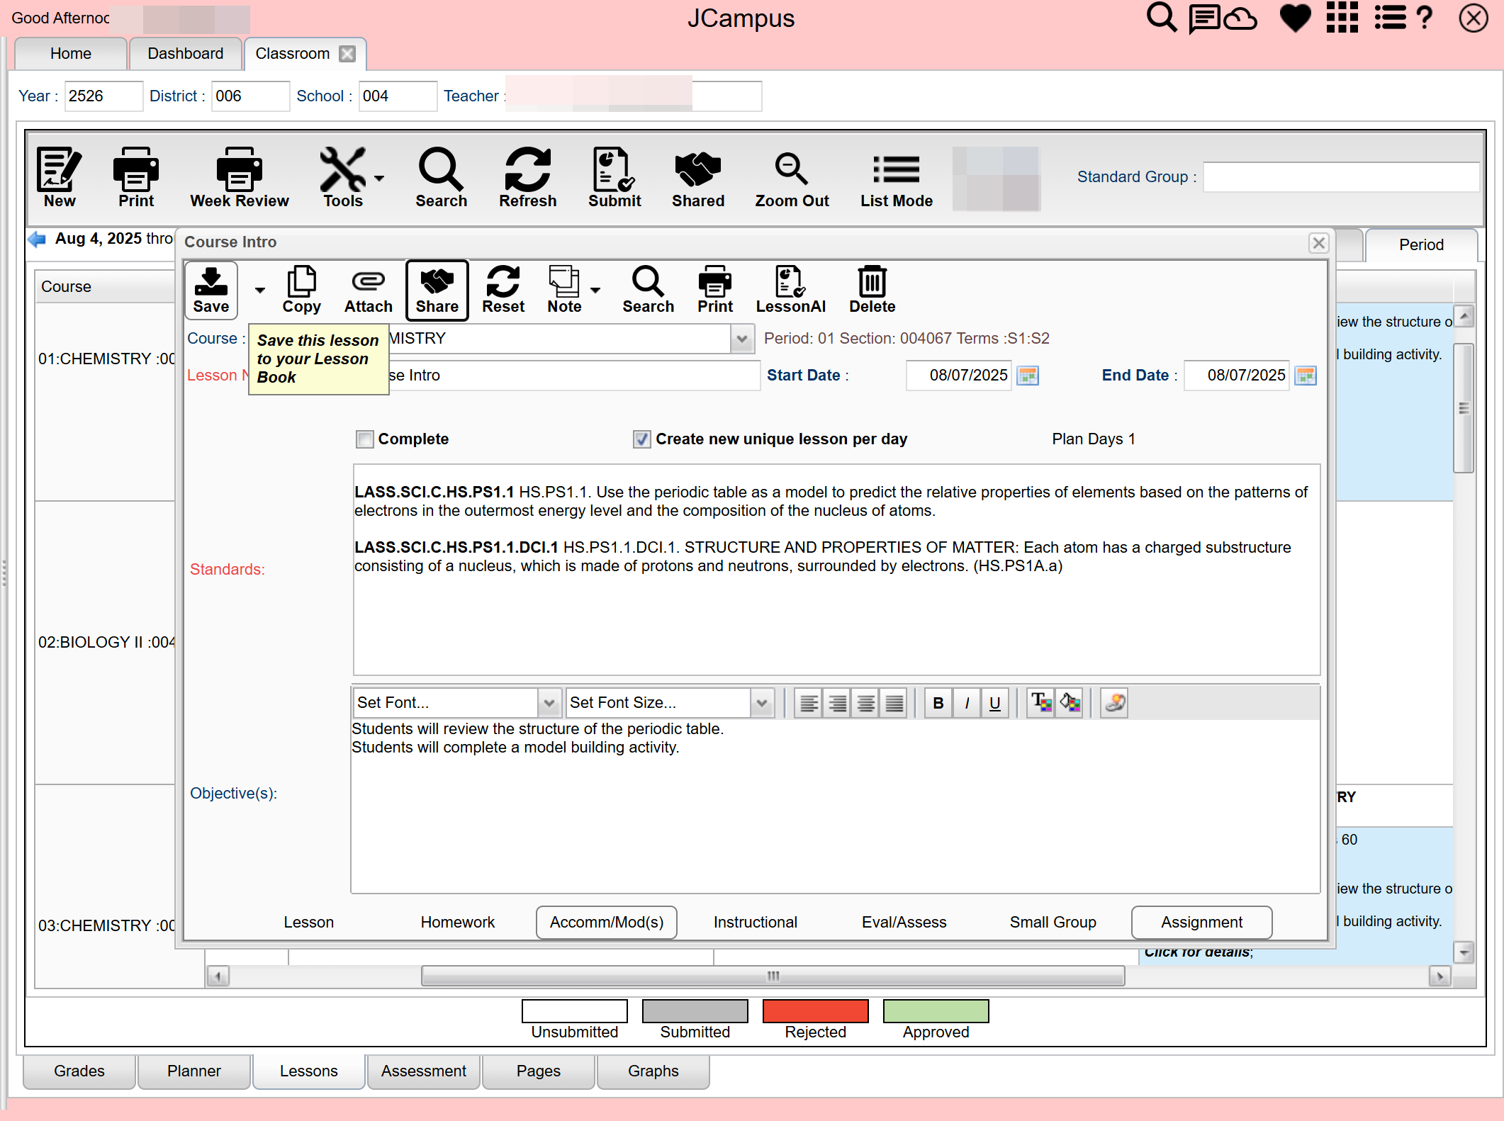1504x1121 pixels.
Task: Refresh the lesson book
Action: tap(527, 178)
